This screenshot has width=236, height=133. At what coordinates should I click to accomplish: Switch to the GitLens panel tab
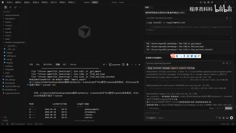pos(73,65)
